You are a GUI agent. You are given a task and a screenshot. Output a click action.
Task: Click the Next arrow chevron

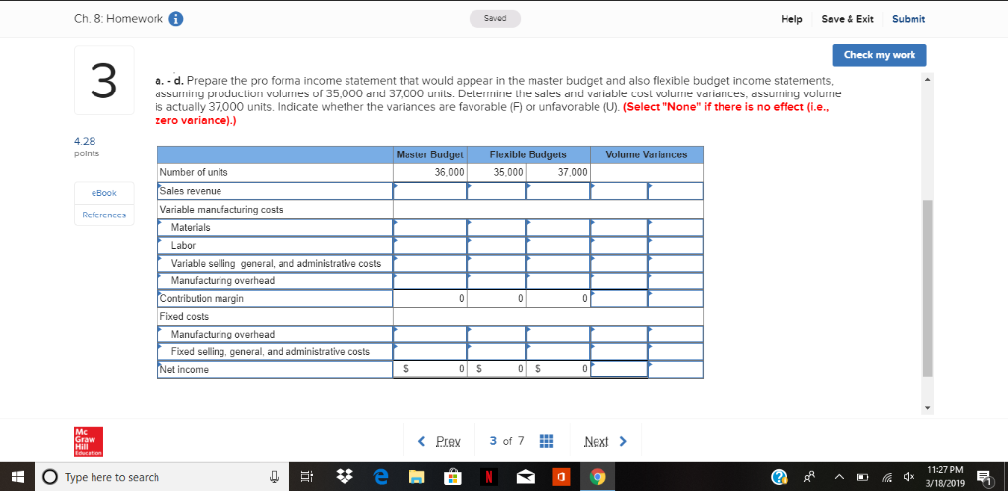(622, 441)
